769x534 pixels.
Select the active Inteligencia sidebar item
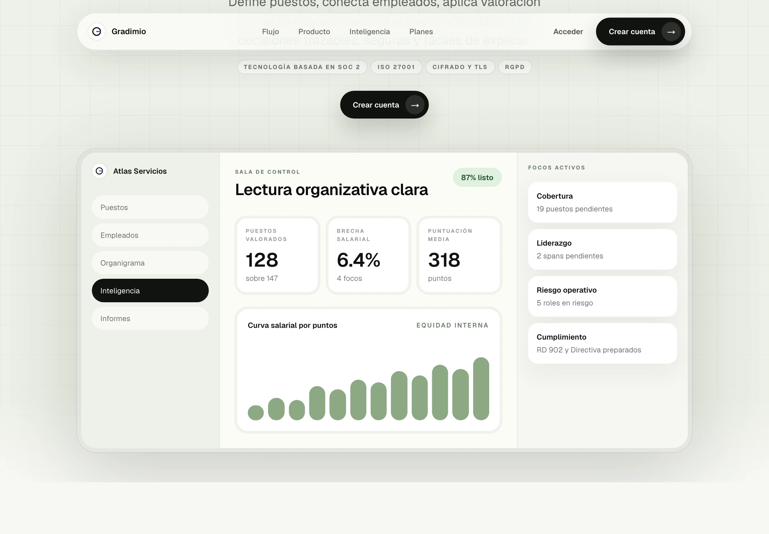[150, 290]
